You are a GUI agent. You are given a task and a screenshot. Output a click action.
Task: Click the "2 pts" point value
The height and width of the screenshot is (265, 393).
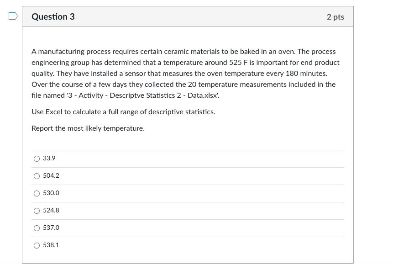(x=335, y=17)
